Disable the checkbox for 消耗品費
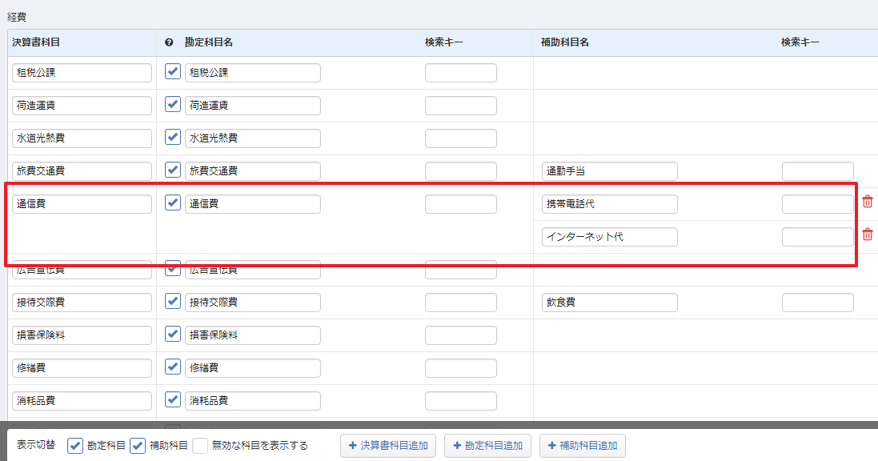The width and height of the screenshot is (878, 461). click(x=171, y=400)
